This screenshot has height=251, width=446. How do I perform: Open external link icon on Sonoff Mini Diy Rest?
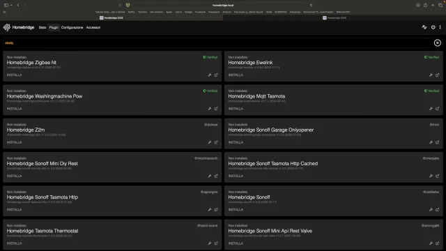[216, 176]
